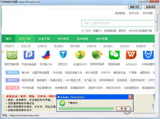Click the QQ电脑管家 blue shield icon

(148, 55)
